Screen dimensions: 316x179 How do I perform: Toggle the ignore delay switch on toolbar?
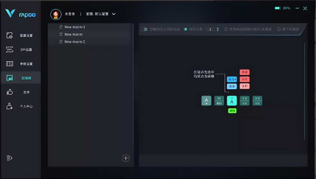tap(145, 29)
